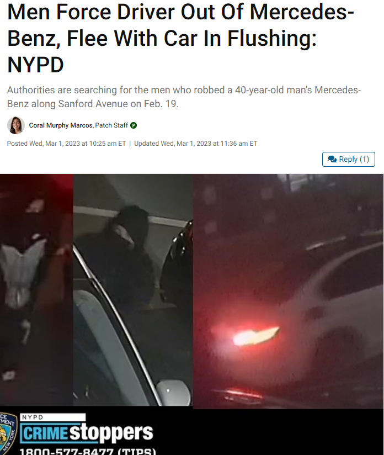Click the green Patch staff badge icon
The width and height of the screenshot is (384, 455).
click(134, 125)
